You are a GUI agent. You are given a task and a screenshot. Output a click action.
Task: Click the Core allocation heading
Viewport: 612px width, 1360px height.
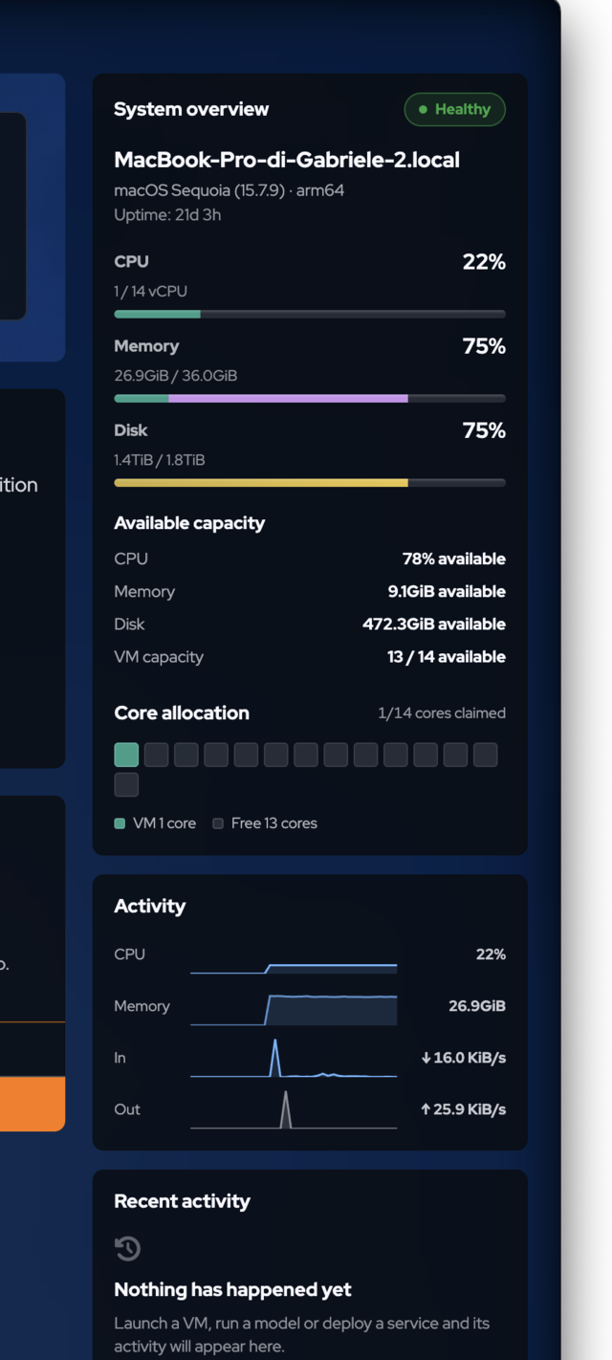[x=182, y=713]
